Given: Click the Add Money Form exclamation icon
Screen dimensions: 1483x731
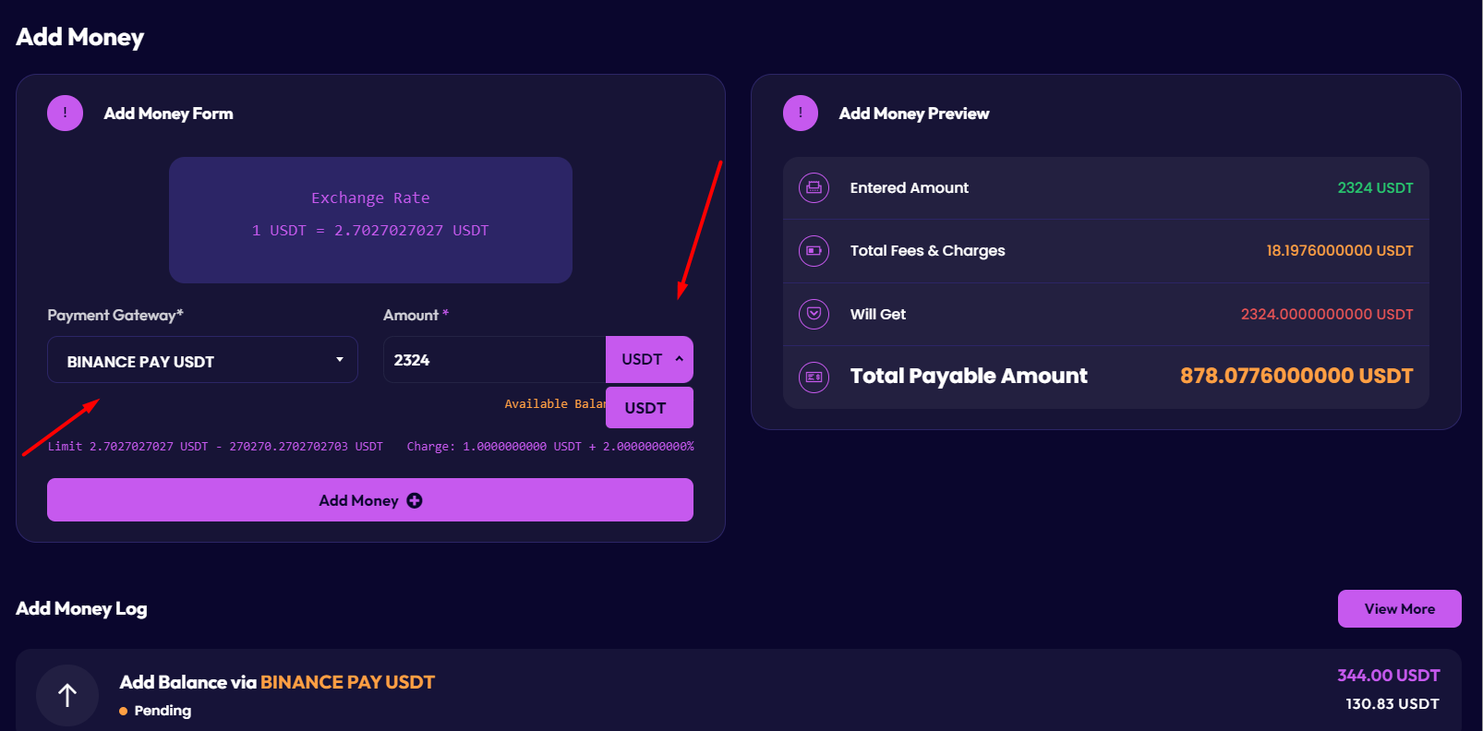Looking at the screenshot, I should click(x=65, y=114).
